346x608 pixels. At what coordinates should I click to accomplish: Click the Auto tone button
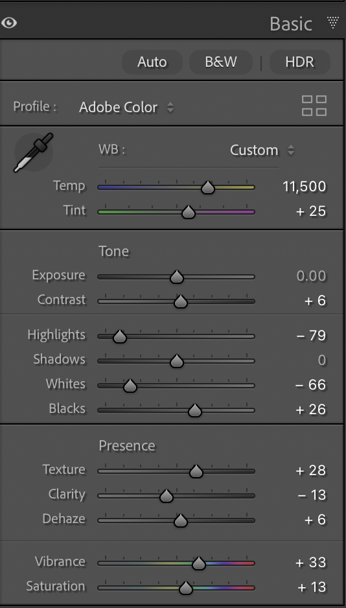(x=152, y=62)
